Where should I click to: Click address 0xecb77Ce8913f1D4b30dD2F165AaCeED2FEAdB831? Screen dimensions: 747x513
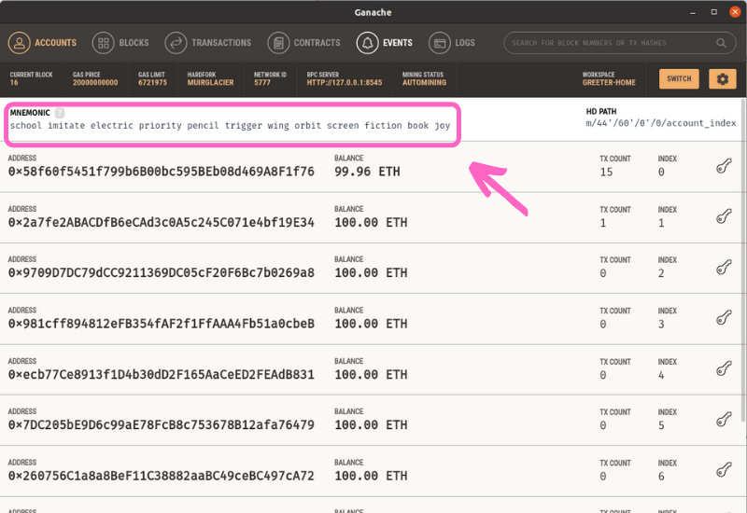161,375
